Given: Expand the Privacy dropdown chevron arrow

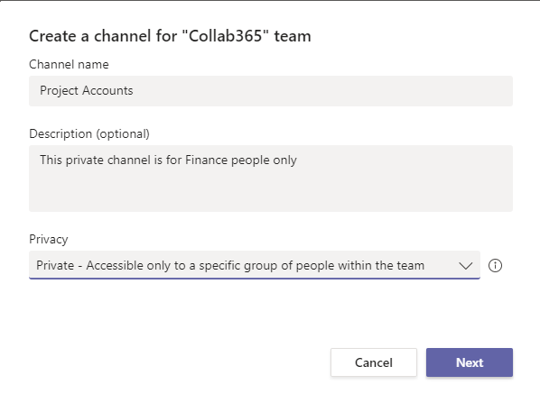Looking at the screenshot, I should click(466, 265).
